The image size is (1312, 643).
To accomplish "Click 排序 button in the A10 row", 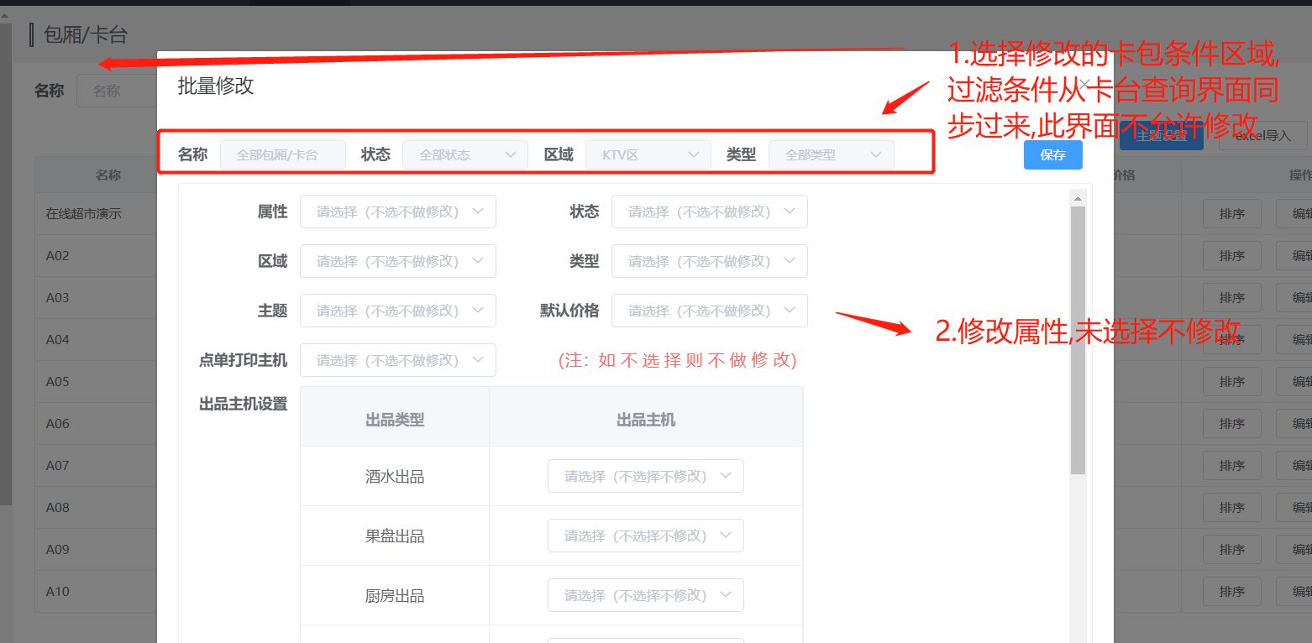I will (1231, 592).
